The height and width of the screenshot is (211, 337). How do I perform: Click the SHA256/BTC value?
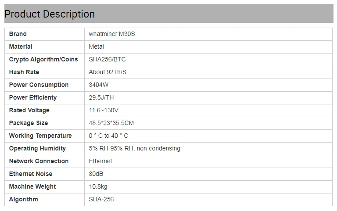[107, 59]
